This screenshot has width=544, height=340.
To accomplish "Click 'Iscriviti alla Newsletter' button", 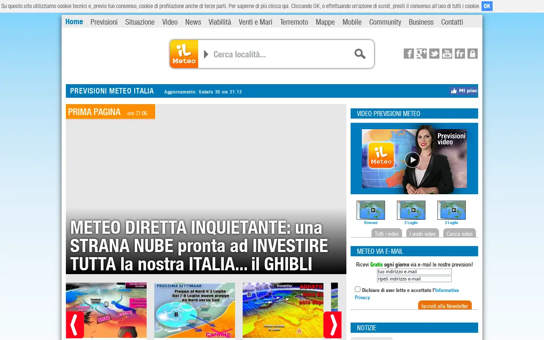I will [x=445, y=306].
